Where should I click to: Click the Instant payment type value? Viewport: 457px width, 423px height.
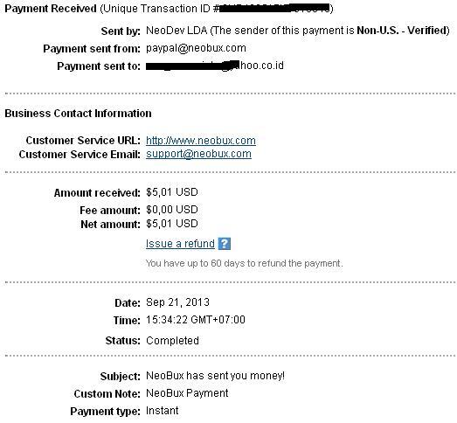pyautogui.click(x=162, y=411)
